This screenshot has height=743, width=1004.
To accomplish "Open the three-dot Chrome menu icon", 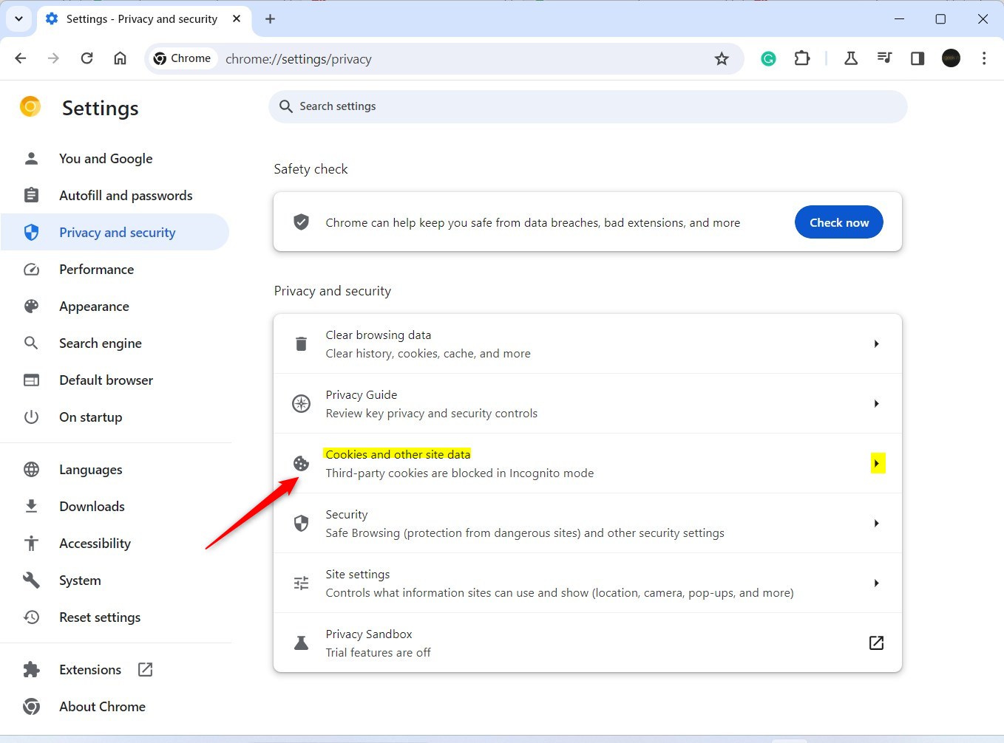I will coord(985,58).
